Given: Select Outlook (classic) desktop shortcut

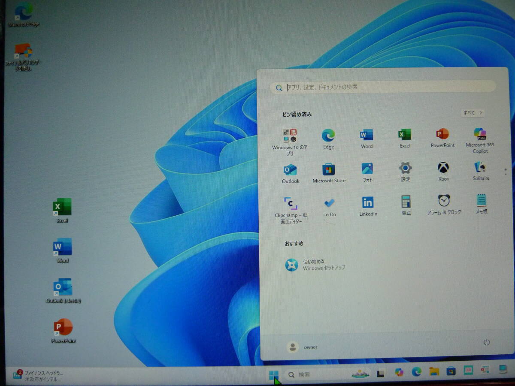Looking at the screenshot, I should click(63, 290).
